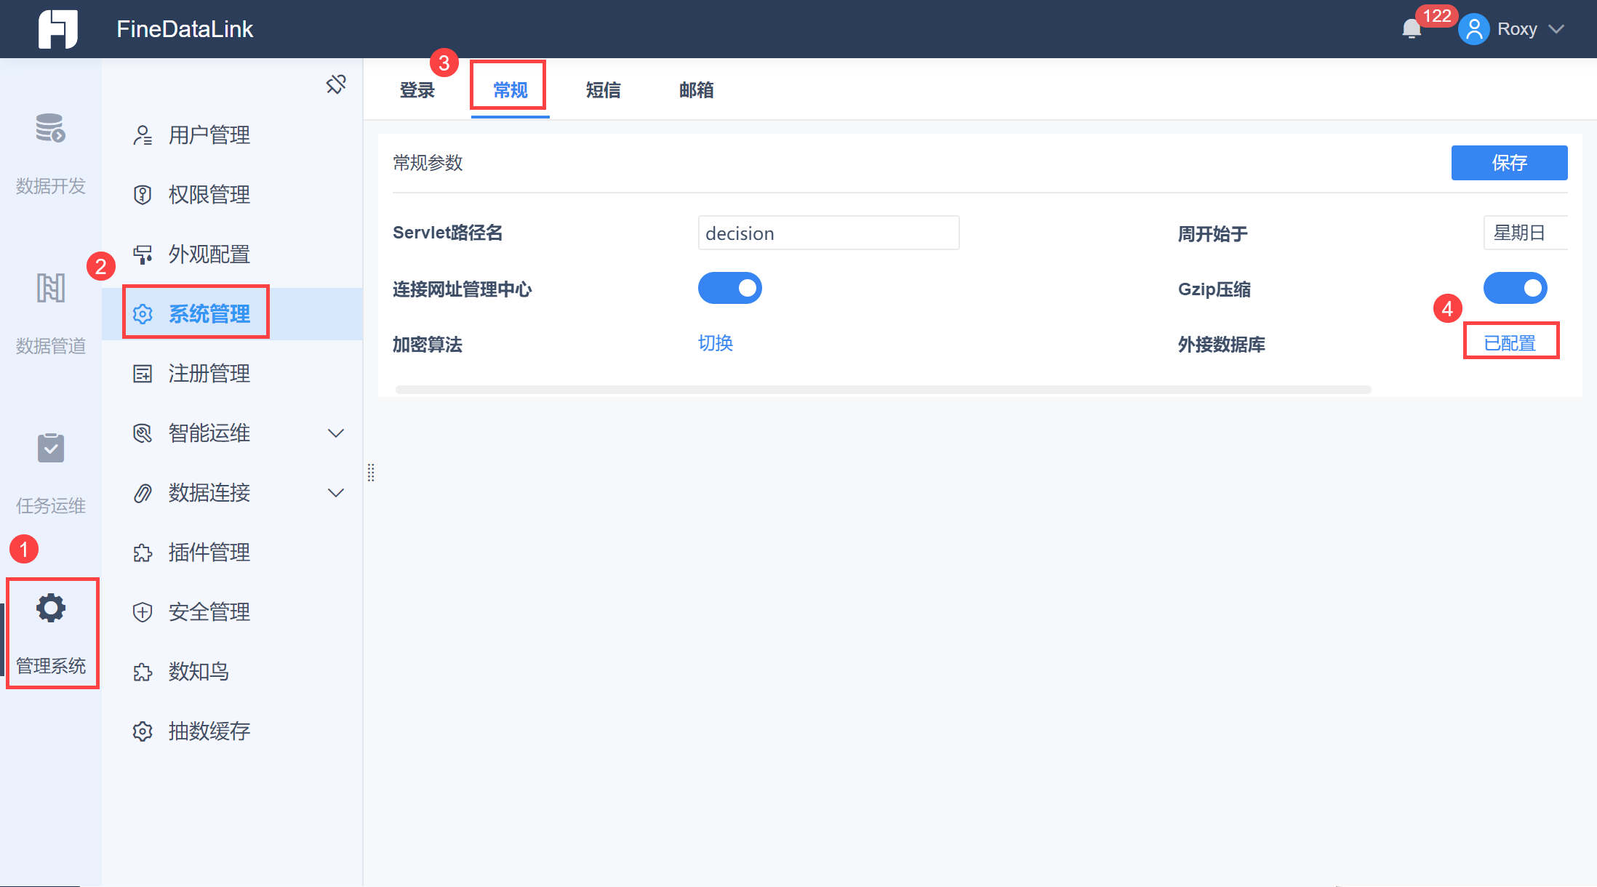Switch to the 短信 tab
The height and width of the screenshot is (887, 1597).
[603, 90]
